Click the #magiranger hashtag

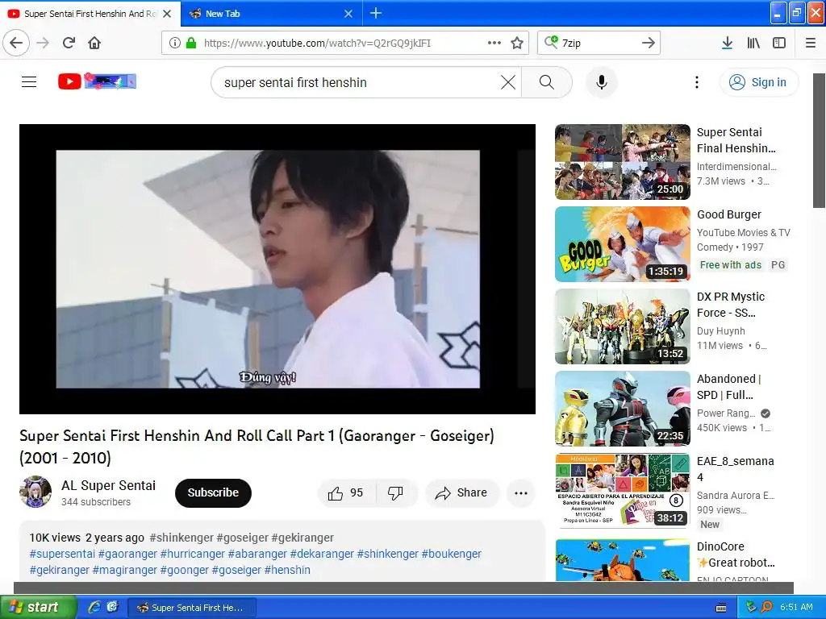coord(125,570)
